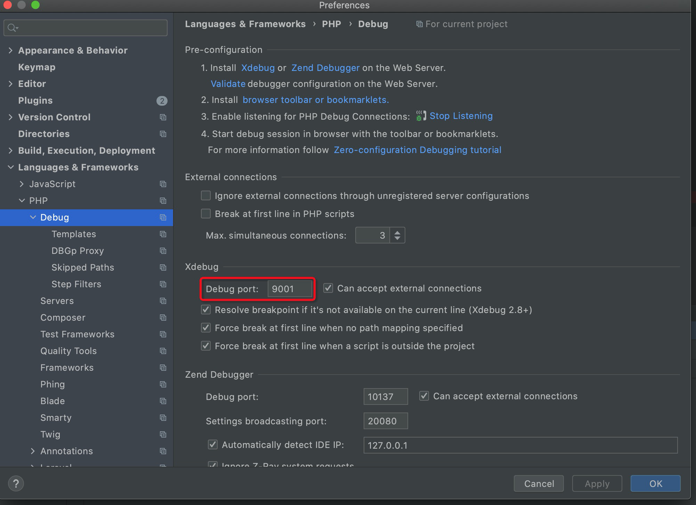696x505 pixels.
Task: Collapse the PHP tree node
Action: click(22, 201)
